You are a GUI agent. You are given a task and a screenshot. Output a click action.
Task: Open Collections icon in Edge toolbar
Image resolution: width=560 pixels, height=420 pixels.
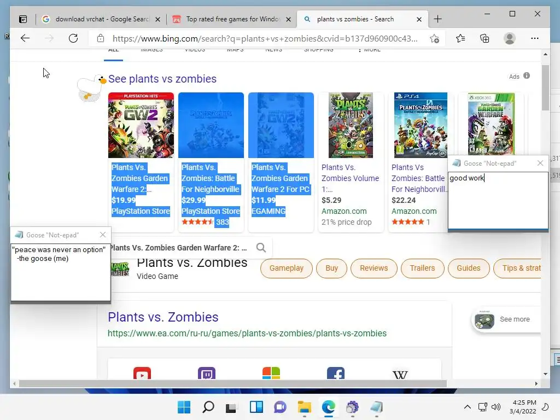485,38
